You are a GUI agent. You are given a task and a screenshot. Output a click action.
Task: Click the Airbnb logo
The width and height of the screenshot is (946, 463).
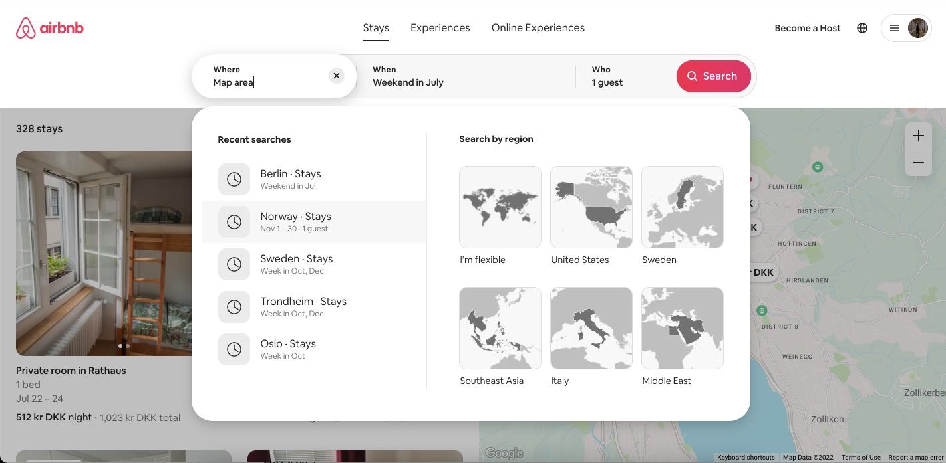coord(50,28)
